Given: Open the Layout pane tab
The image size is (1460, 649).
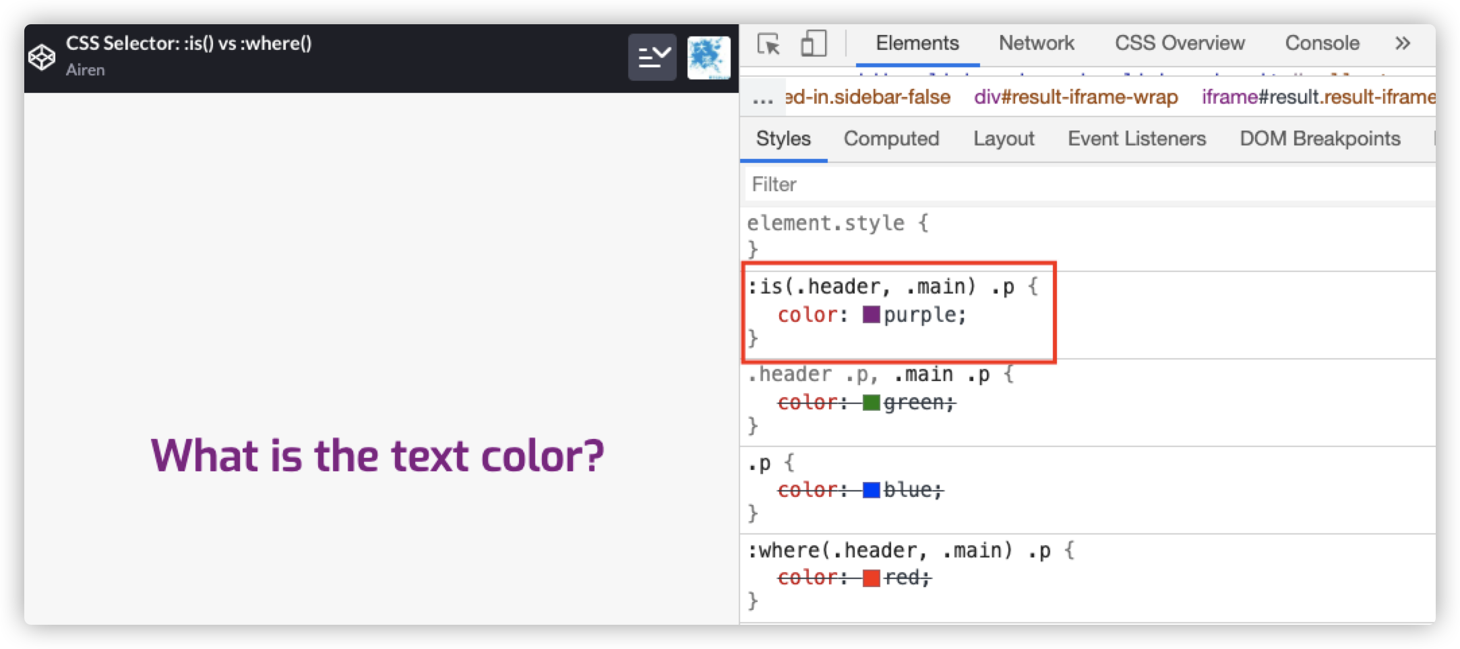Looking at the screenshot, I should (1004, 139).
